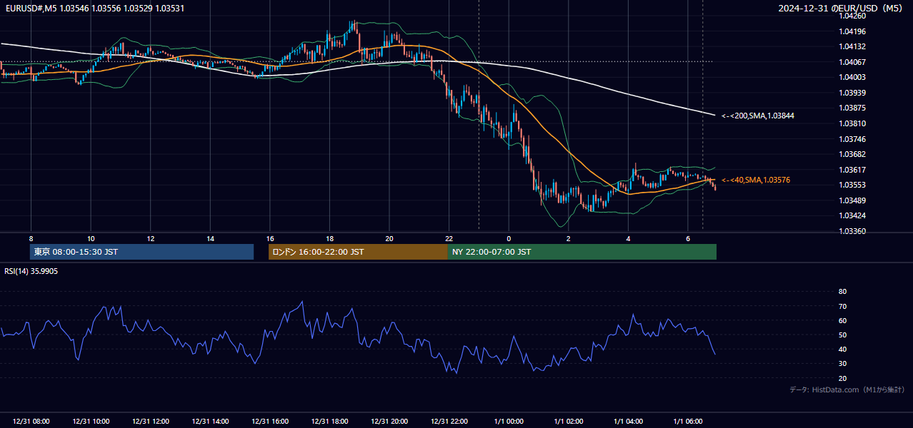Viewport: 913px width, 428px height.
Task: Click the 1/1 04:00 time axis label
Action: tap(629, 422)
